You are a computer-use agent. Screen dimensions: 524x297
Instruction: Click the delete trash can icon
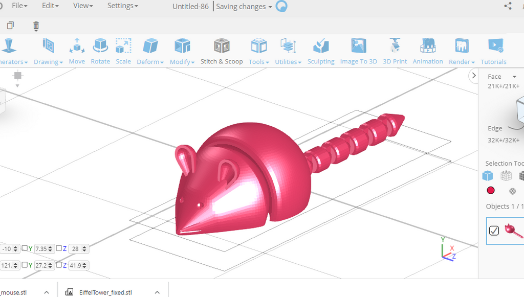point(36,26)
